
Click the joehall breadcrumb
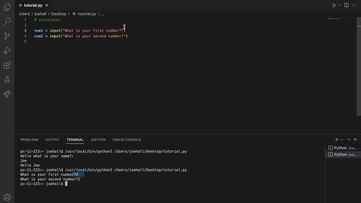40,14
